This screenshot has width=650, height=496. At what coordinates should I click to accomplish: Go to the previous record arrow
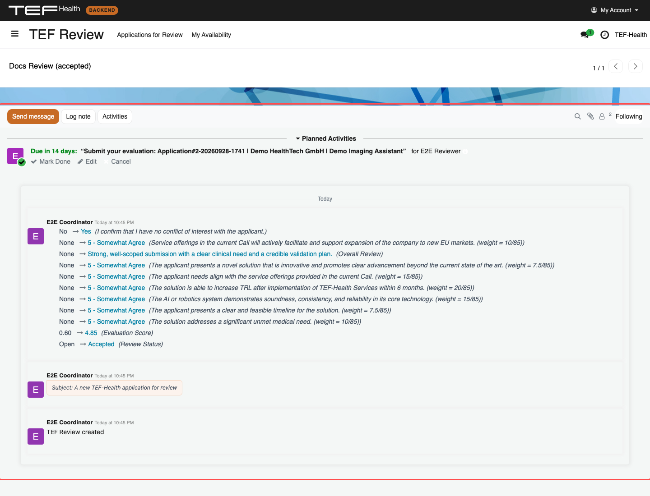616,66
